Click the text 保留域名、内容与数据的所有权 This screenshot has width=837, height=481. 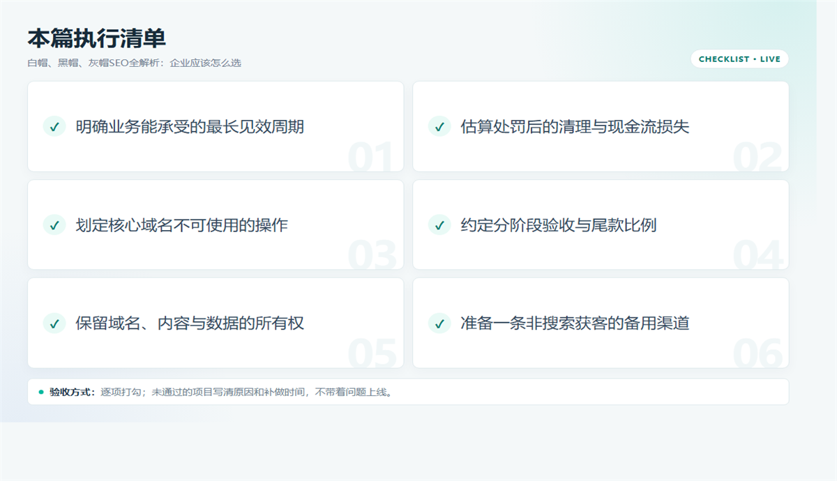pos(190,323)
